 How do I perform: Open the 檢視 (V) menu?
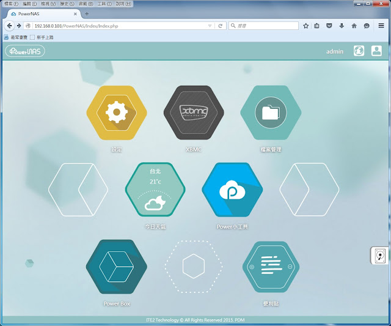[48, 4]
